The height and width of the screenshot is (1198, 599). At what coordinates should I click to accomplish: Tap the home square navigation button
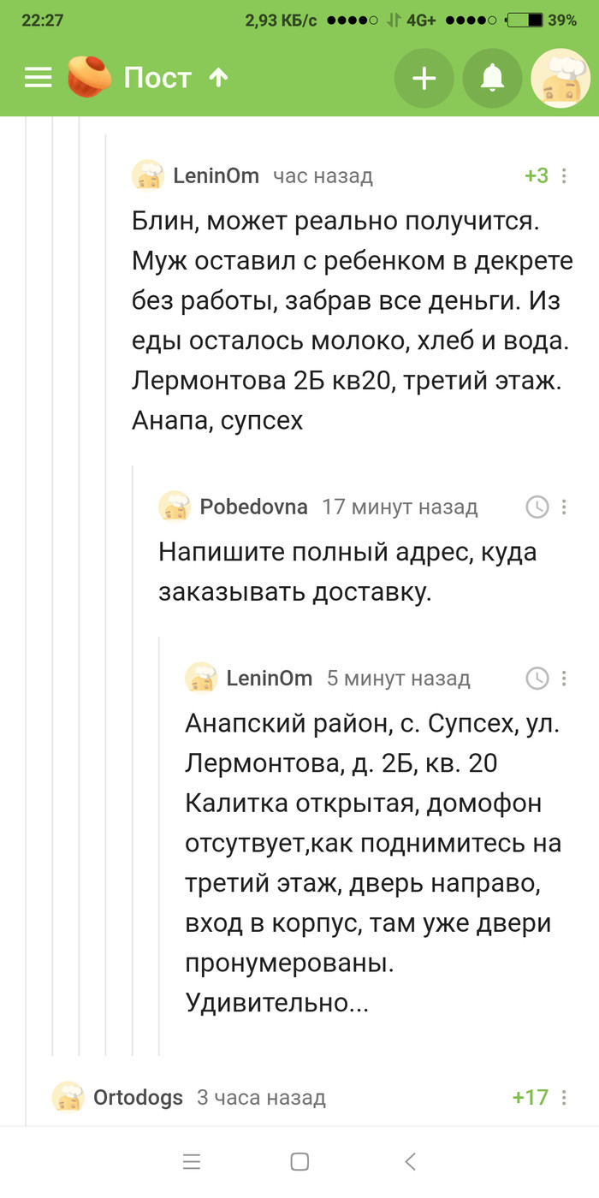click(299, 1161)
